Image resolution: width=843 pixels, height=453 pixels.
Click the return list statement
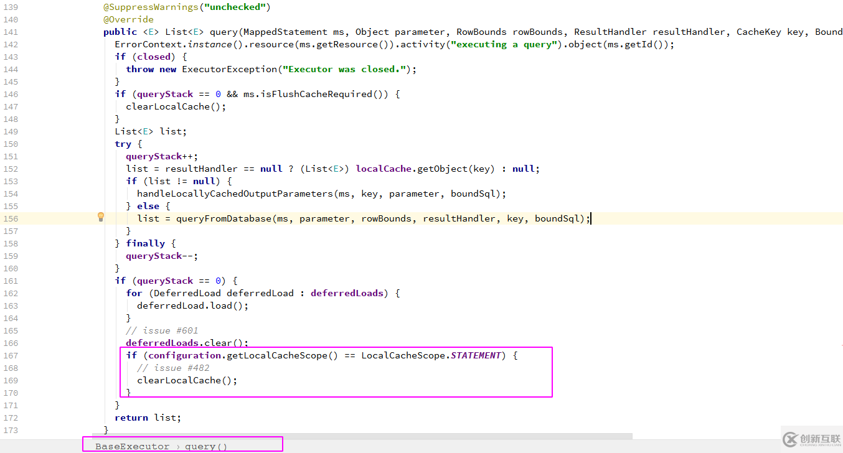[148, 418]
